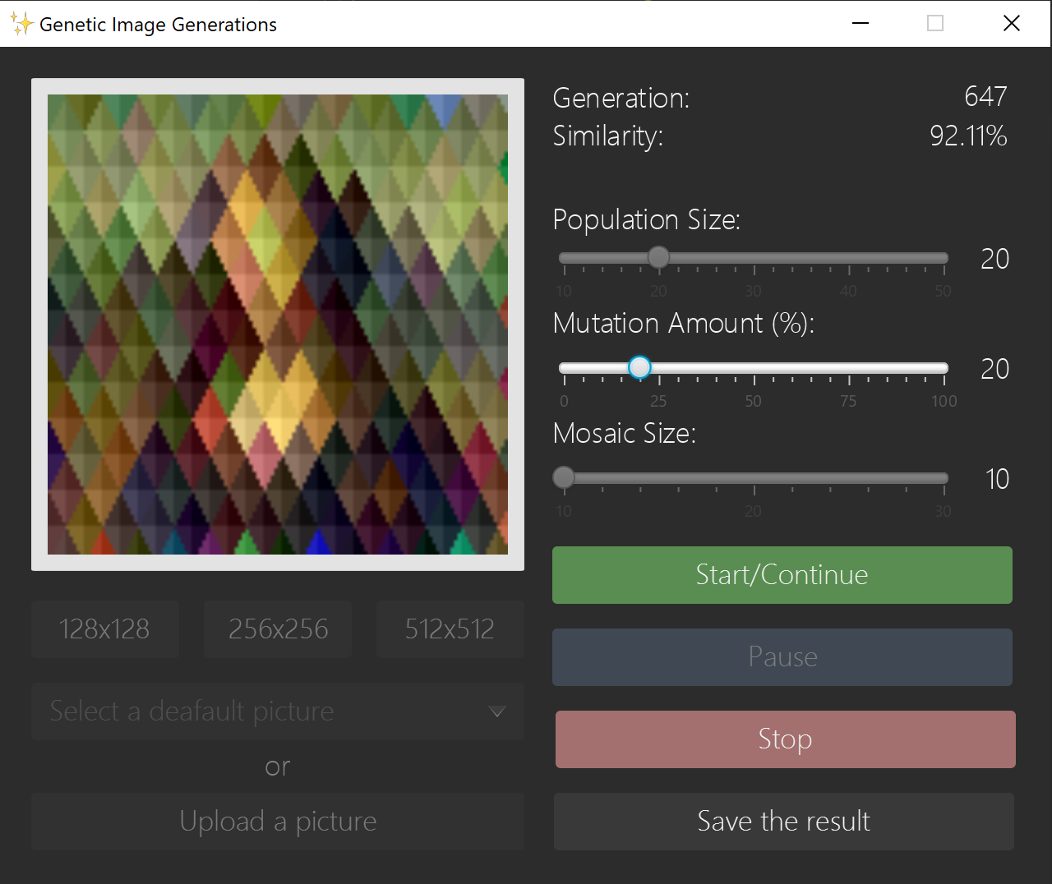Click the disabled maximize window button

click(x=935, y=23)
